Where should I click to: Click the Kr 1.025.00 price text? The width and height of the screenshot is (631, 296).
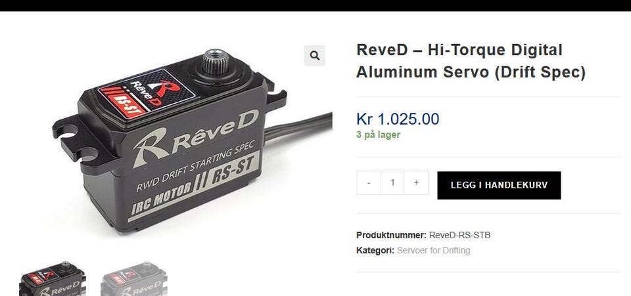tap(398, 119)
